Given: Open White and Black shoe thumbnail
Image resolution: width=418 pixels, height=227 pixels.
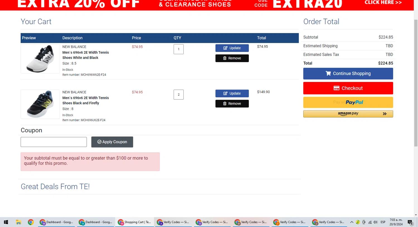Looking at the screenshot, I should tap(40, 59).
